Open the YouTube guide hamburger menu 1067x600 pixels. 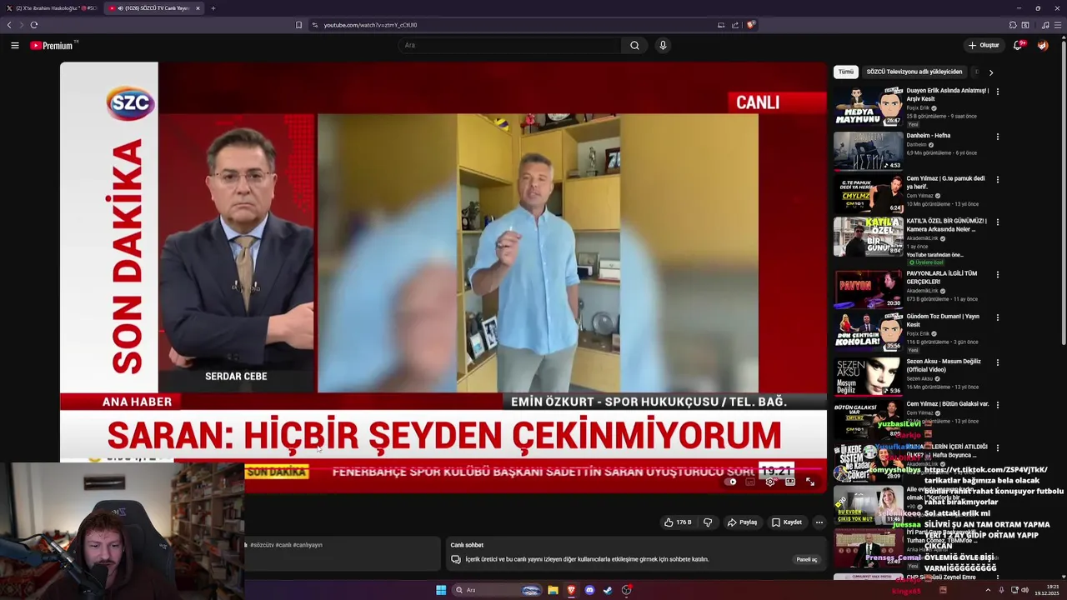(x=14, y=45)
